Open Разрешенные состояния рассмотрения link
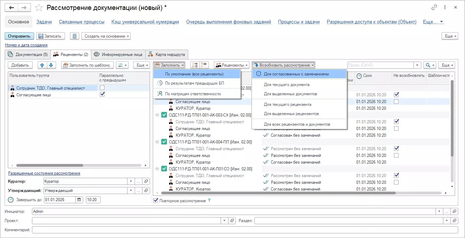Screen dimensions: 465x238 (44, 173)
